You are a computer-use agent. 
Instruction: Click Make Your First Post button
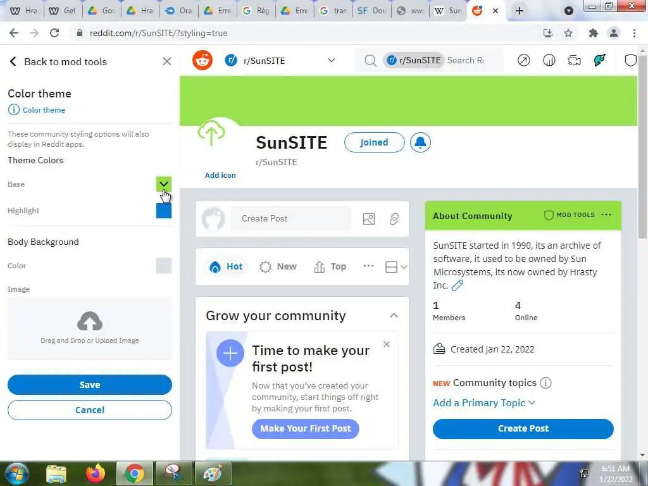pos(306,428)
